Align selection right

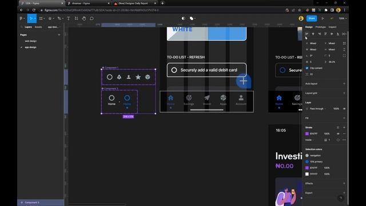click(319, 34)
